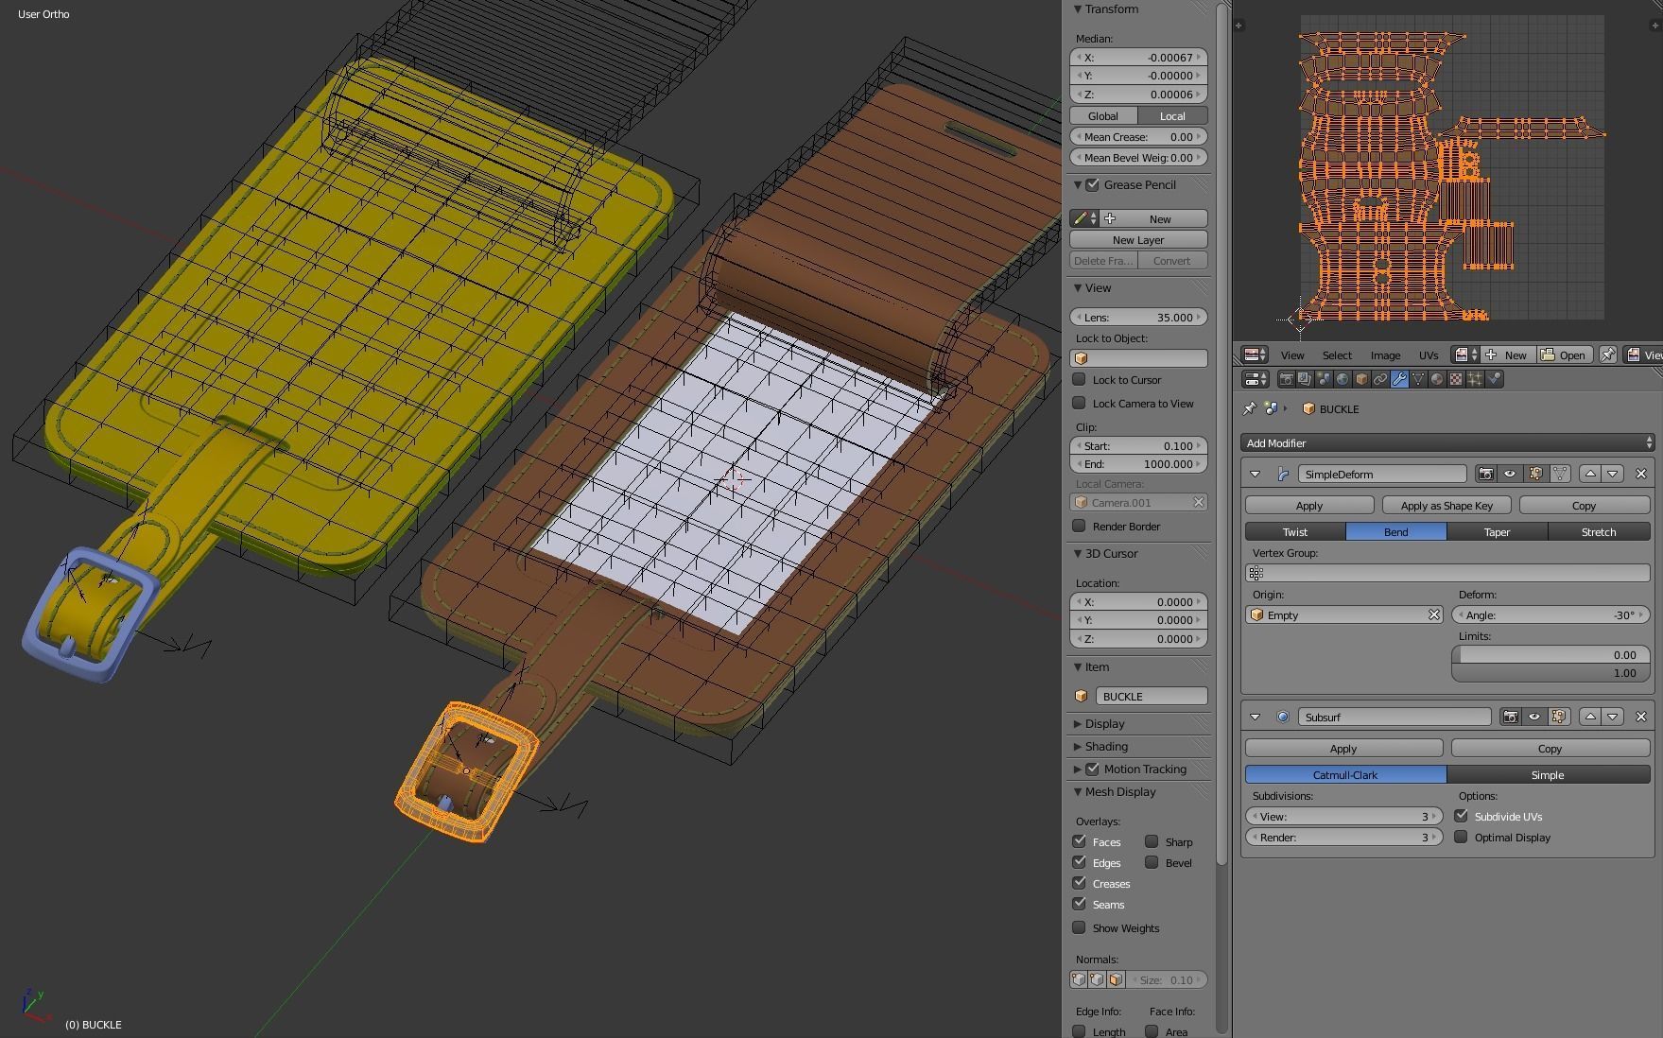Open the UV editor View menu
The height and width of the screenshot is (1038, 1663).
1292,355
